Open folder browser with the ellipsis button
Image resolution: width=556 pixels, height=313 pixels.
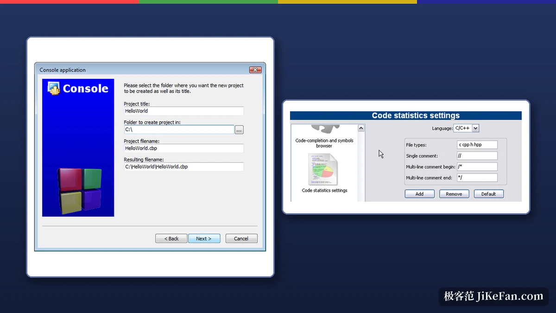click(x=239, y=130)
